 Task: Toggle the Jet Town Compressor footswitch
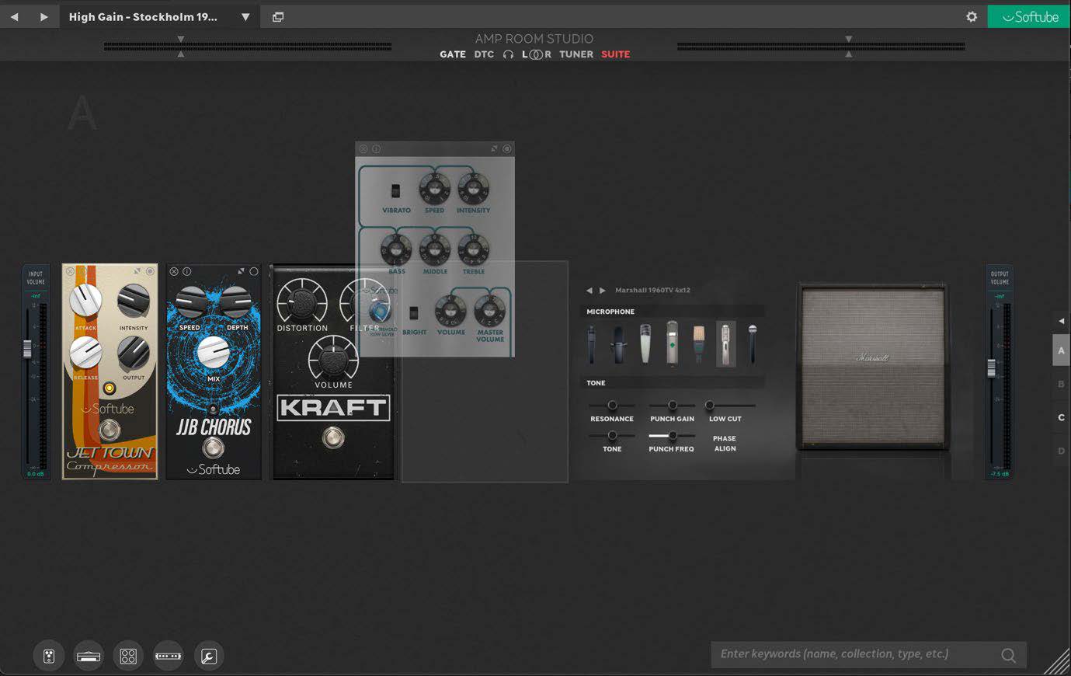(x=110, y=429)
